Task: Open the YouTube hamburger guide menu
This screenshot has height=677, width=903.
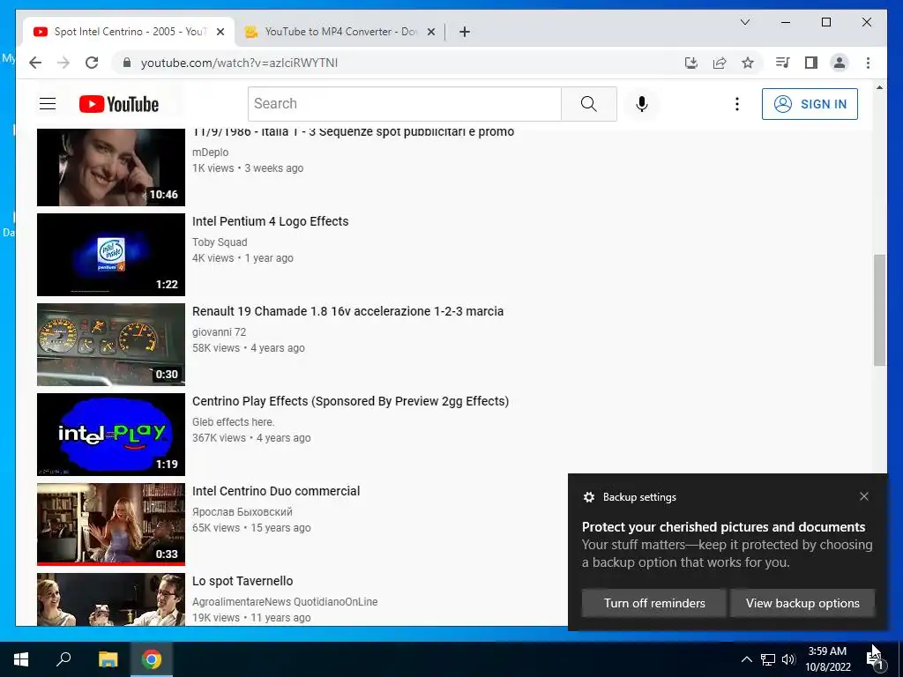Action: point(48,104)
